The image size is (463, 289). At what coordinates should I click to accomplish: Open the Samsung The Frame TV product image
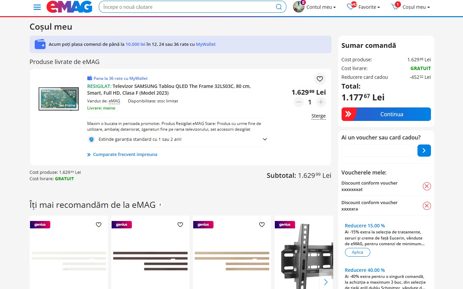point(59,99)
